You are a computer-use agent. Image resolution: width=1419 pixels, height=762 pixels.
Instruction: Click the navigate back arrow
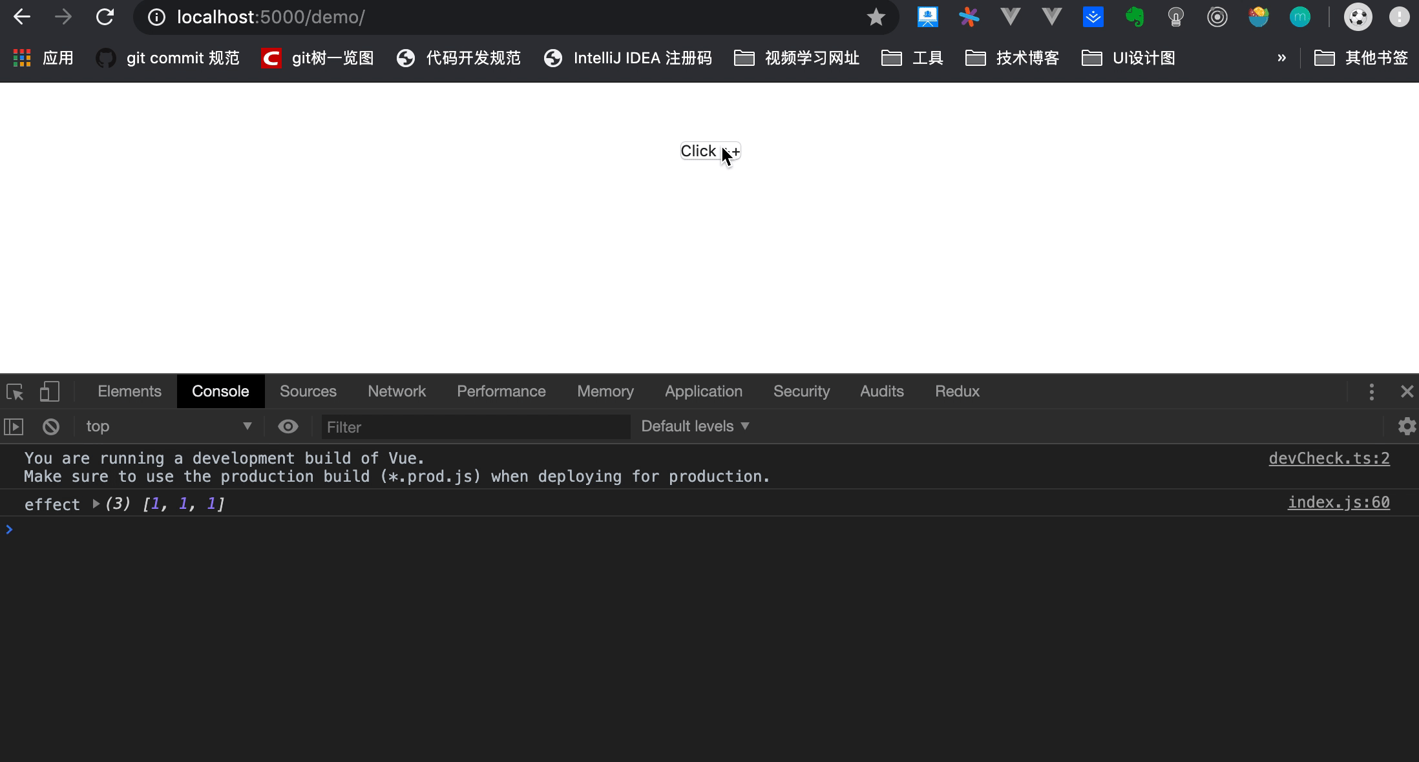(x=22, y=17)
